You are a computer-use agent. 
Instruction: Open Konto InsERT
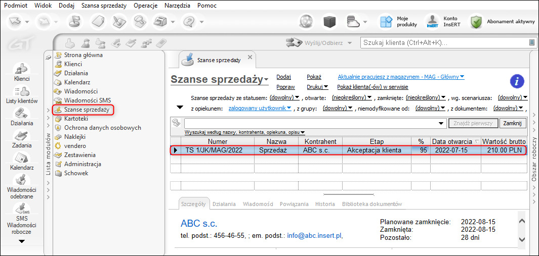point(443,22)
